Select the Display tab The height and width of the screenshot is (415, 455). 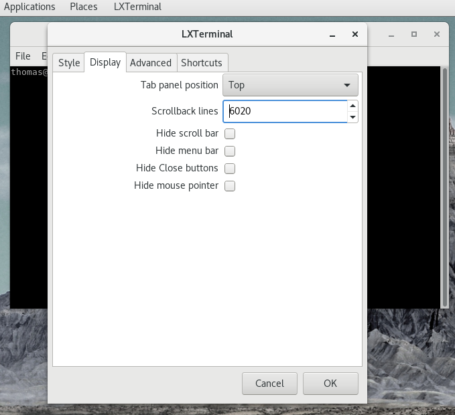105,62
